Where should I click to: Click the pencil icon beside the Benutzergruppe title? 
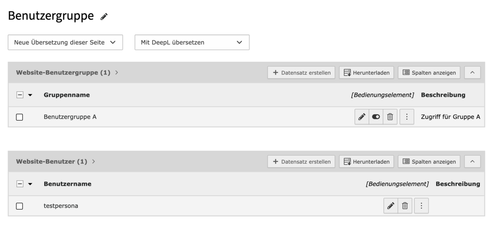[x=104, y=17]
